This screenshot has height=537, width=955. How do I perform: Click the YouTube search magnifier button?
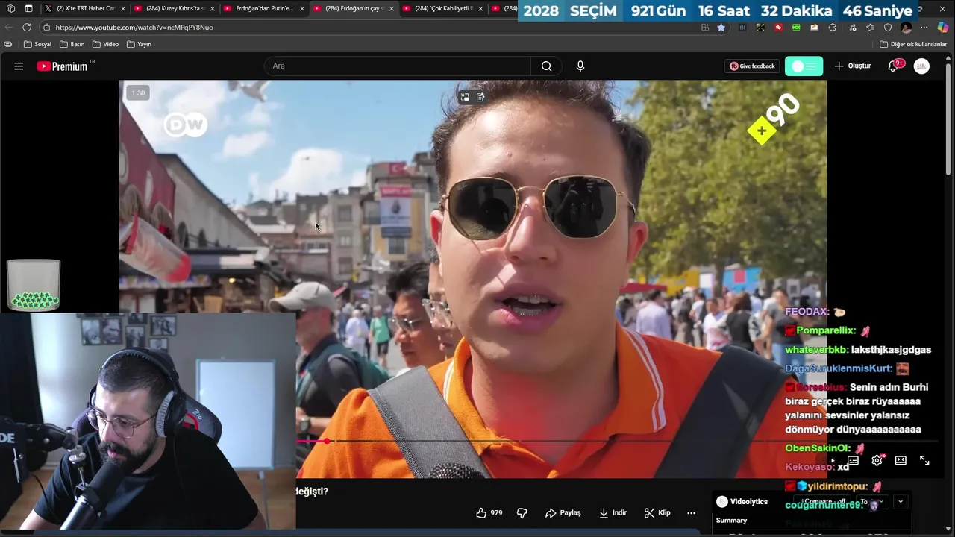pyautogui.click(x=546, y=66)
